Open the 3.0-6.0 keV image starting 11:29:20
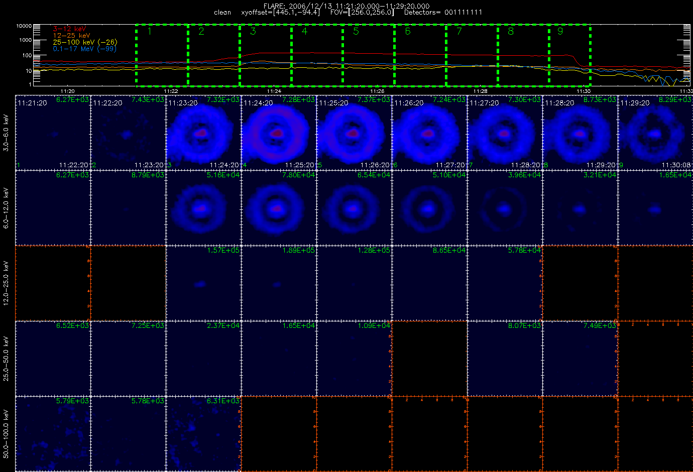This screenshot has height=472, width=693. coord(655,132)
